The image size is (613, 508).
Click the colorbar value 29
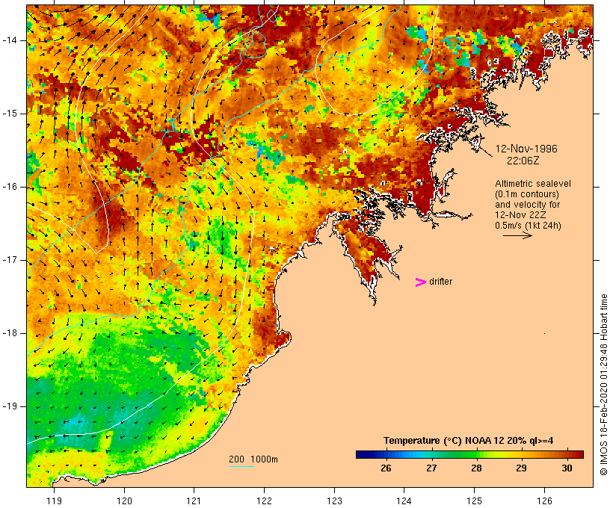coord(522,468)
